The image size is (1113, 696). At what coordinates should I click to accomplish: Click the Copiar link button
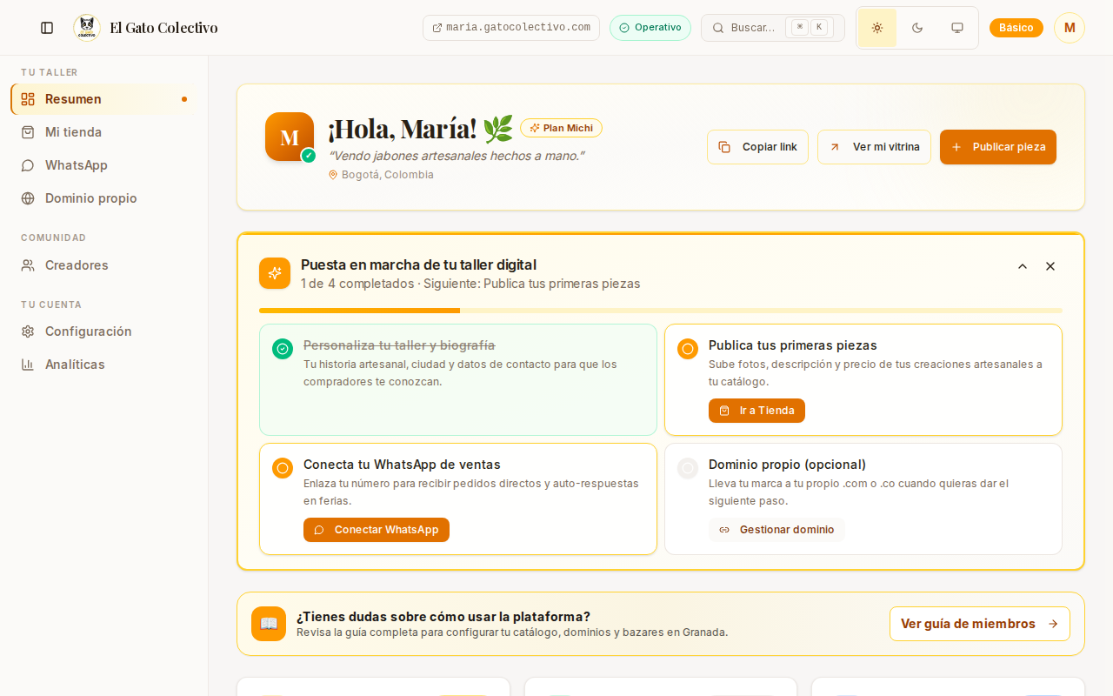pyautogui.click(x=757, y=147)
